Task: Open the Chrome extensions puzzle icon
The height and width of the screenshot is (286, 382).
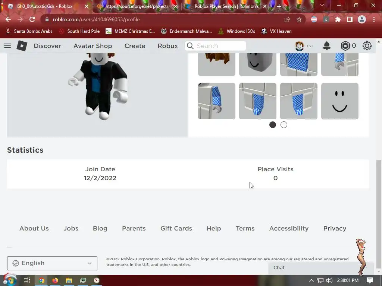Action: [338, 19]
